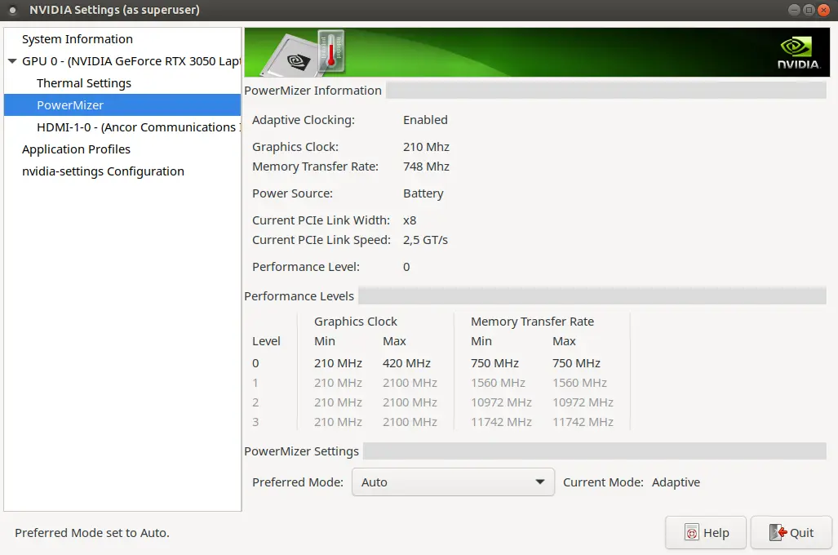The image size is (838, 555).
Task: Open HDMI-1-0 Ancor Communications display entry
Action: point(139,127)
